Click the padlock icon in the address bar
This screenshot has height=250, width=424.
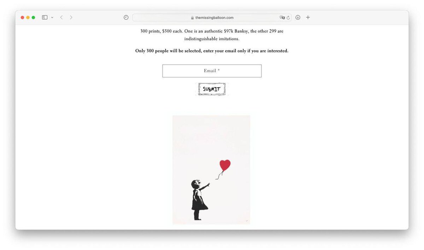(x=193, y=18)
